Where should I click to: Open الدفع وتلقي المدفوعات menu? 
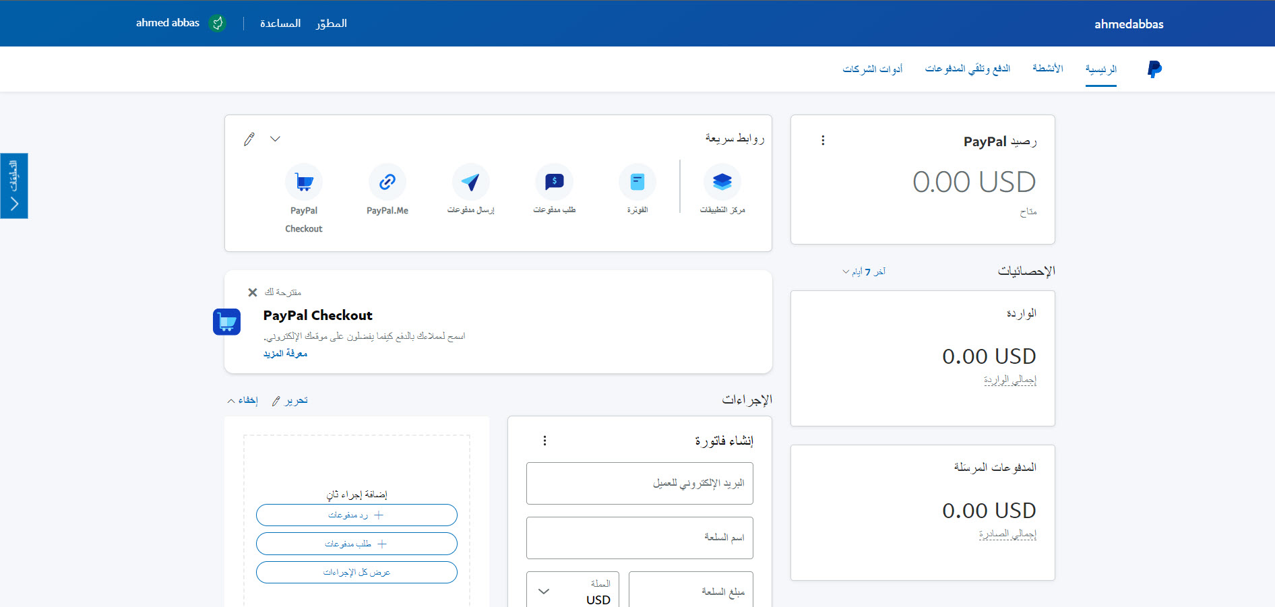(x=968, y=69)
